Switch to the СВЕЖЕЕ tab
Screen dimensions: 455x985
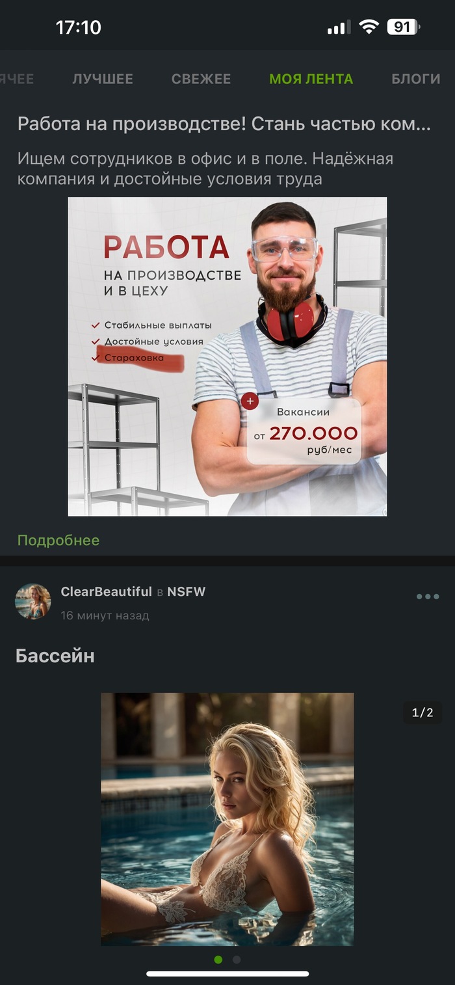[x=201, y=79]
